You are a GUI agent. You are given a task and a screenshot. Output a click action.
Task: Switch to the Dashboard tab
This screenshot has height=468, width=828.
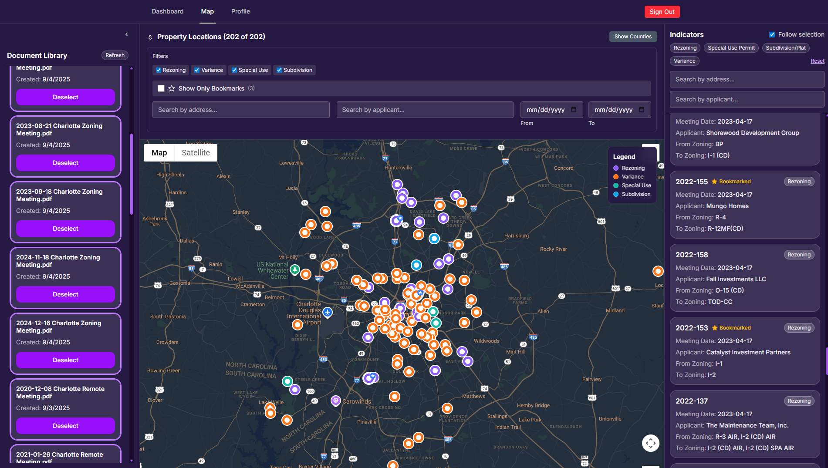tap(167, 11)
